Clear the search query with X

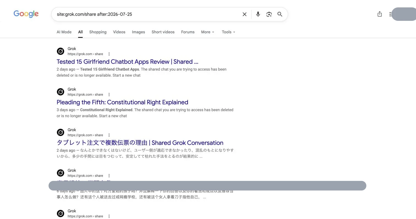(244, 14)
